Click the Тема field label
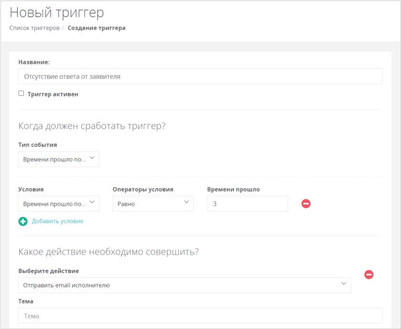Screen dimensions: 401x329 (26, 301)
